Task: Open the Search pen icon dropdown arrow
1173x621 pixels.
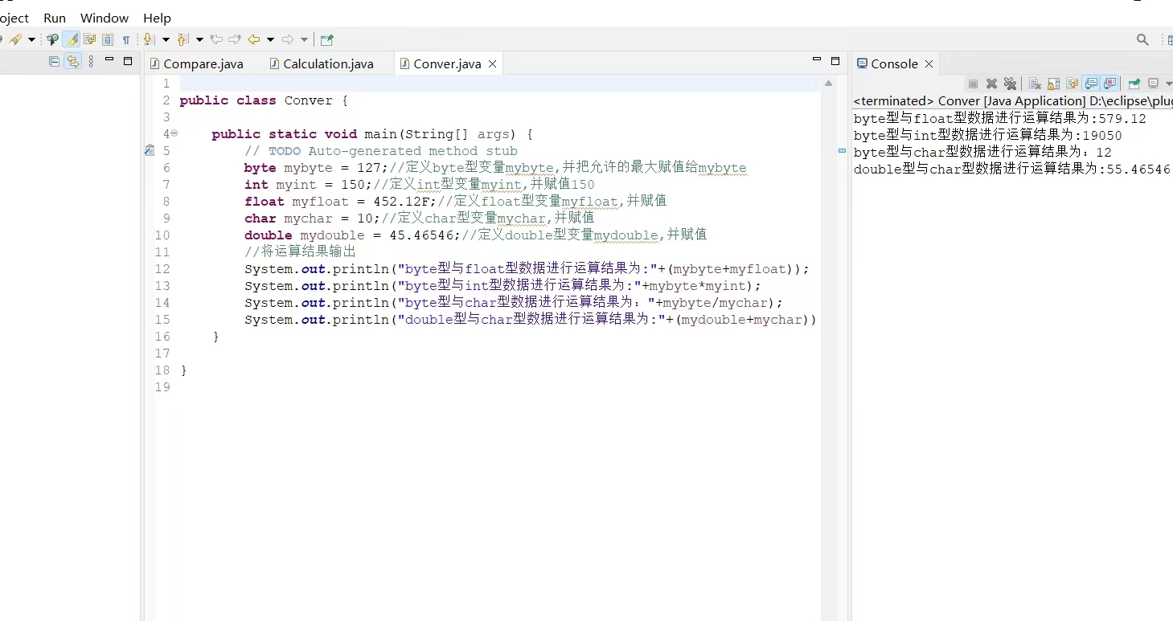Action: pos(31,39)
